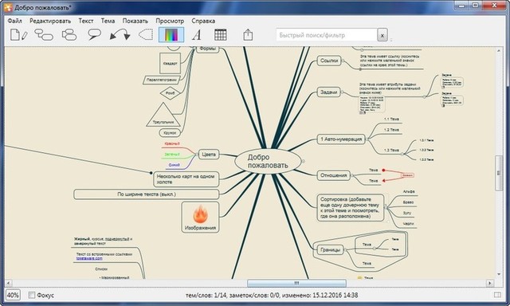Click the blue Синий subtopic
This screenshot has width=510, height=306.
[x=174, y=165]
